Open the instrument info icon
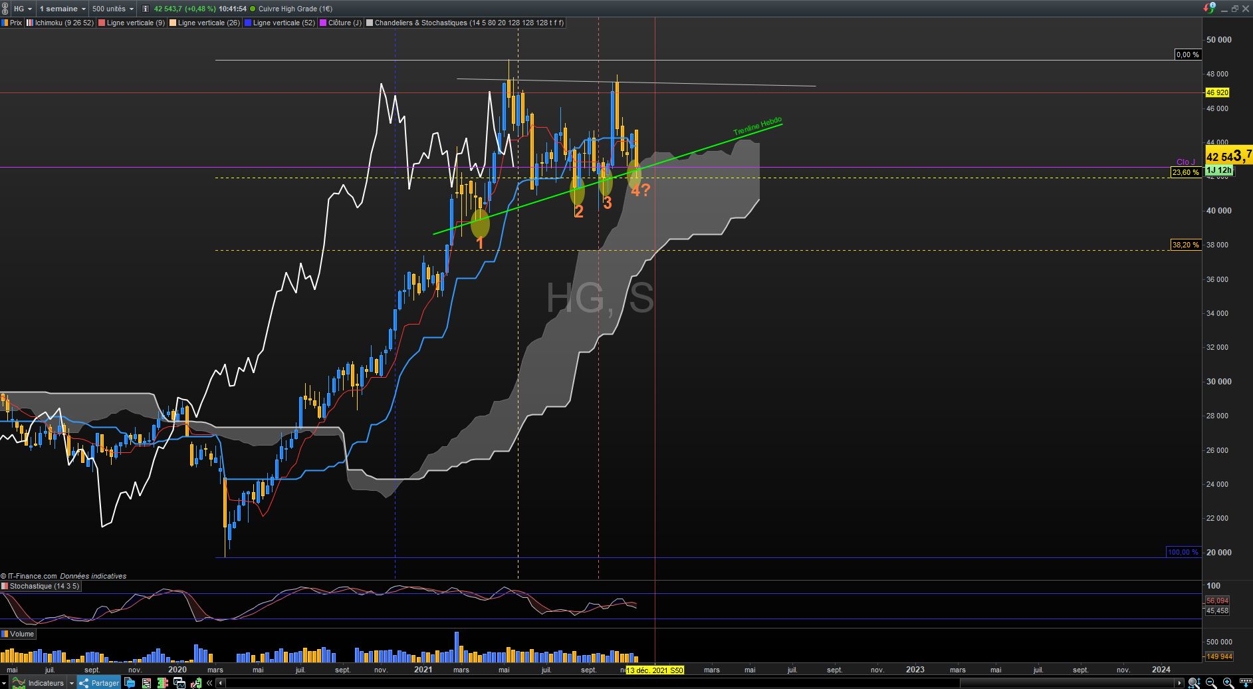Viewport: 1253px width, 689px height. (x=145, y=9)
